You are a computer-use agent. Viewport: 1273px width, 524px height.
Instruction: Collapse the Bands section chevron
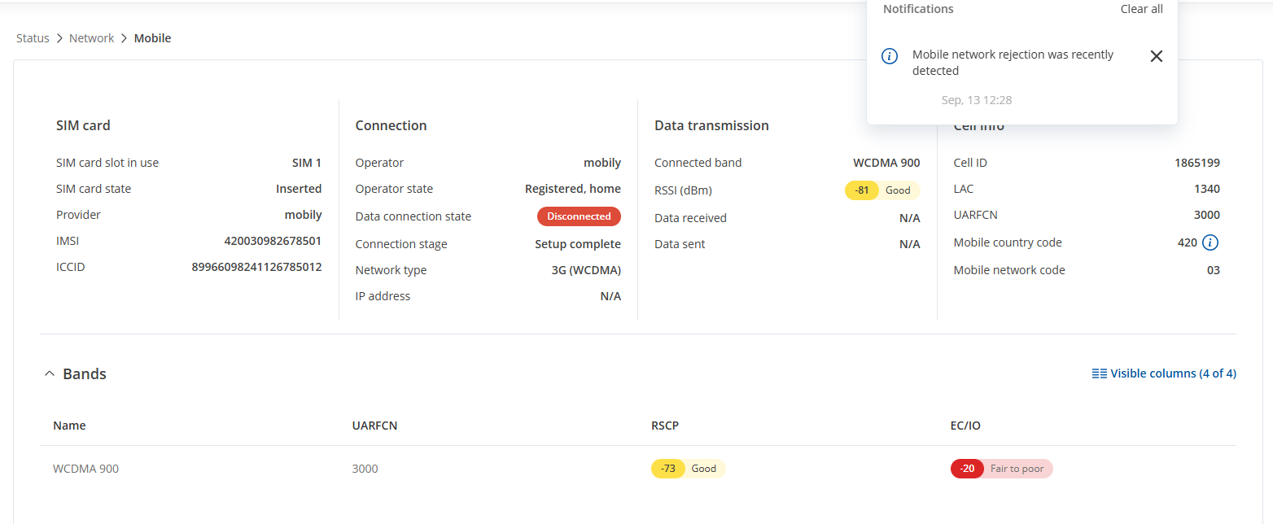pos(49,374)
